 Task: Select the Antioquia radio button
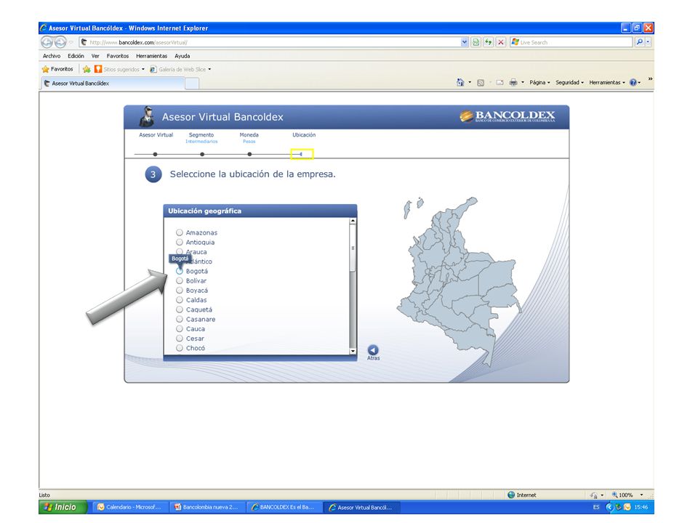(x=180, y=243)
